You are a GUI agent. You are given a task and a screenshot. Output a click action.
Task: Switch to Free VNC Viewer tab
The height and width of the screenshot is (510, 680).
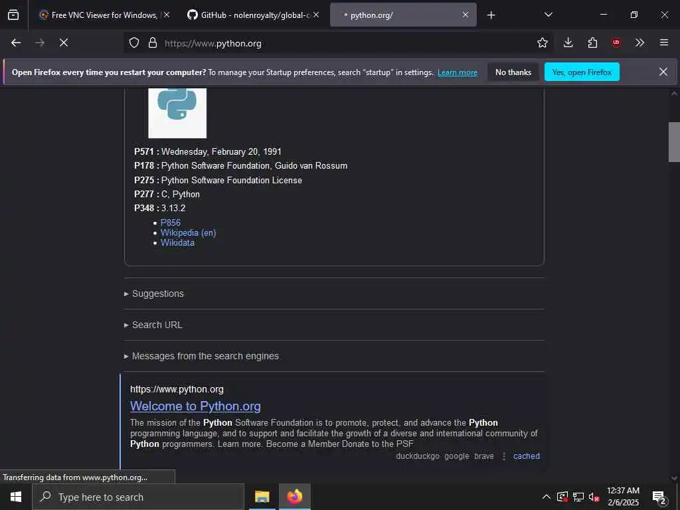click(104, 15)
